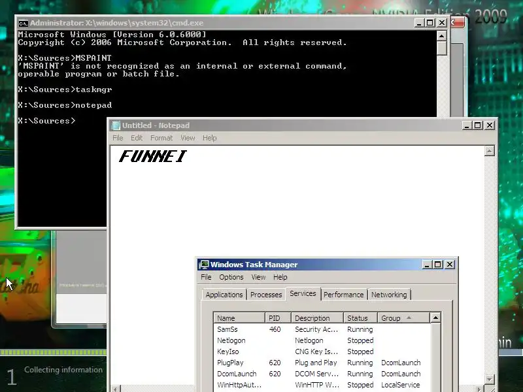Close the Administrator cmd.exe window
Image resolution: width=523 pixels, height=392 pixels.
pos(442,23)
